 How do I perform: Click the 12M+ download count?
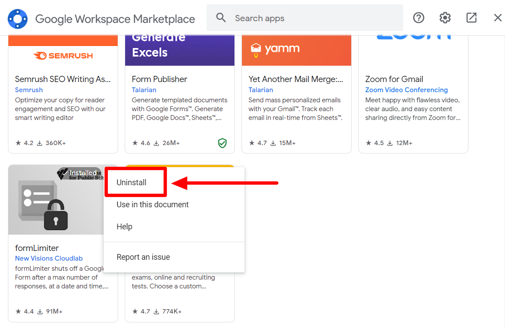400,143
